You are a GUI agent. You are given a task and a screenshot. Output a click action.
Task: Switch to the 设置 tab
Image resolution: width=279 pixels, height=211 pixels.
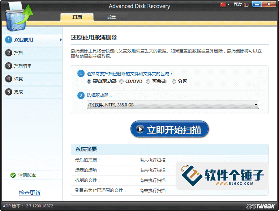tap(111, 17)
